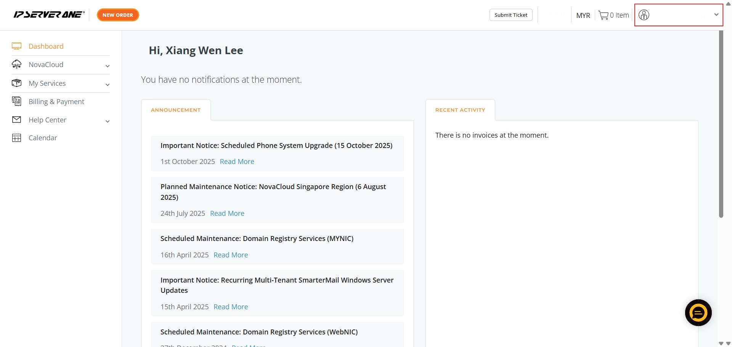Click the IP ServerOne logo
Viewport: 732px width, 347px height.
(x=49, y=15)
